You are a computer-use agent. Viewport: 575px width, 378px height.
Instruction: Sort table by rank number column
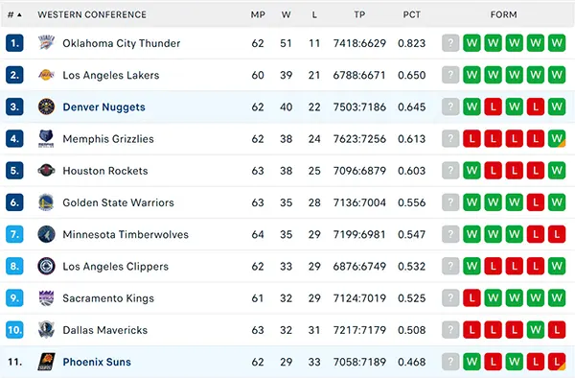coord(14,14)
